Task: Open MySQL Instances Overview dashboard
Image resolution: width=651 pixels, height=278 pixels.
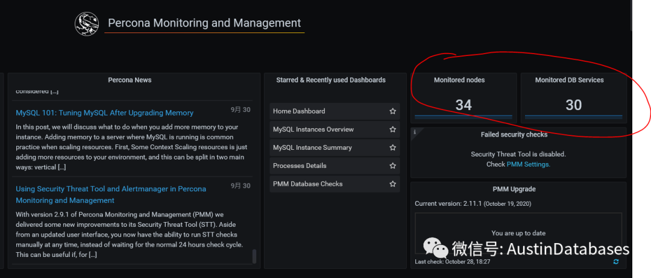Action: click(313, 129)
